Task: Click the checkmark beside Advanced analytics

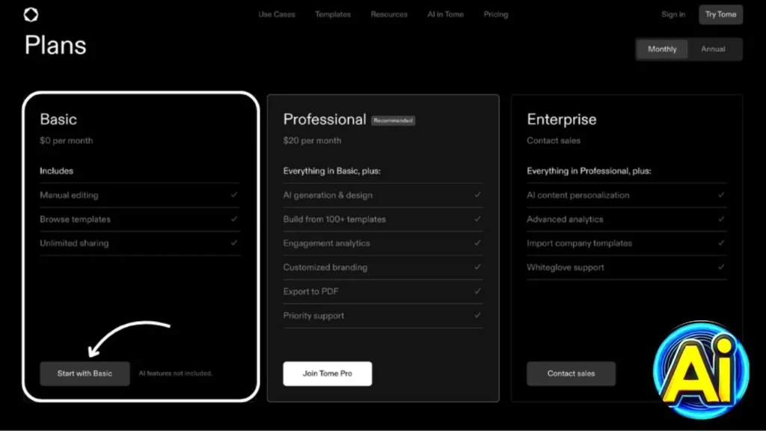Action: [x=721, y=219]
